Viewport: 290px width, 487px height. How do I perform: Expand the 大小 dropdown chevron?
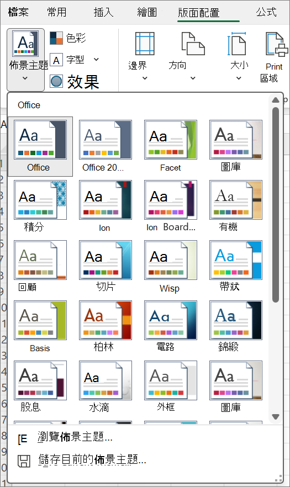click(x=239, y=78)
